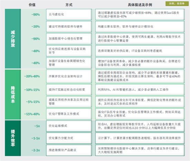This screenshot has width=190, height=161.
Task: Click description starting '结合AI、虚拟增强现实'
Action: (140, 126)
